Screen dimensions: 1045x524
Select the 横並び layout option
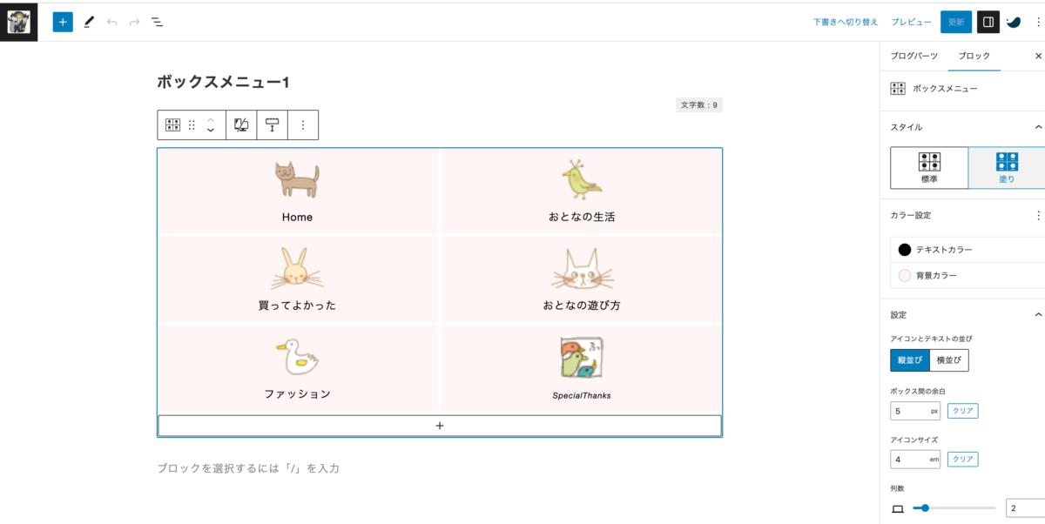(x=949, y=360)
